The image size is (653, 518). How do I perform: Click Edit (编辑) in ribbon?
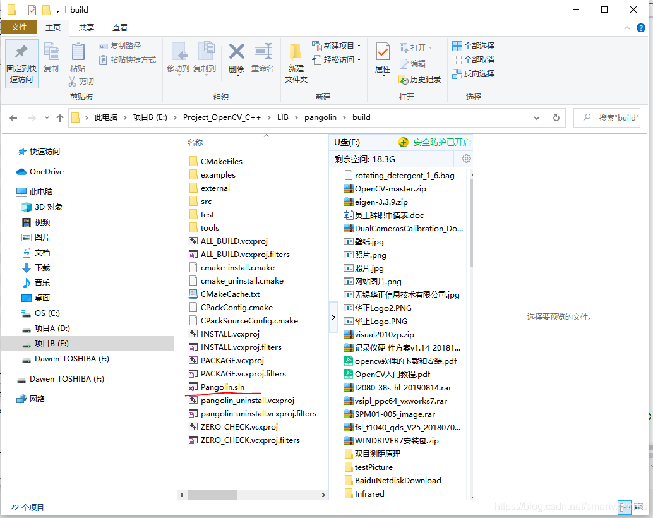[413, 63]
